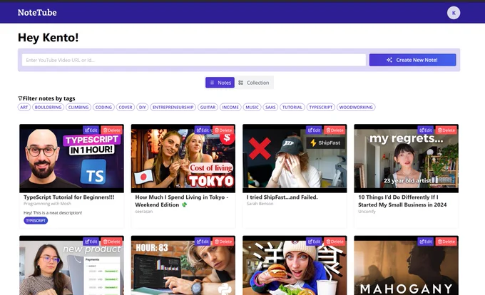The image size is (485, 295).
Task: Click the 'Filter notes by tags' label
Action: [x=49, y=98]
